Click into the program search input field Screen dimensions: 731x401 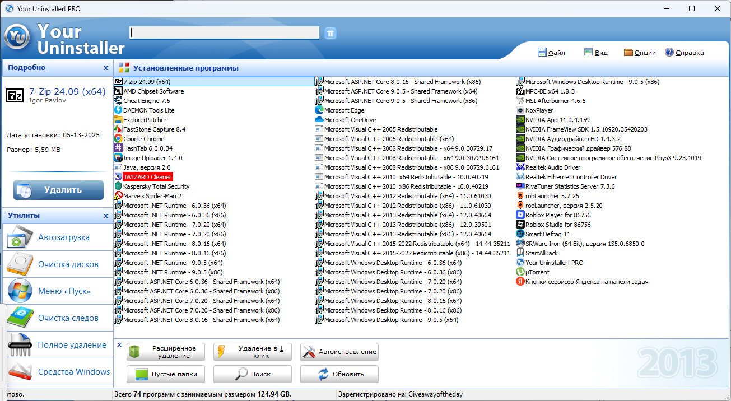pyautogui.click(x=224, y=33)
